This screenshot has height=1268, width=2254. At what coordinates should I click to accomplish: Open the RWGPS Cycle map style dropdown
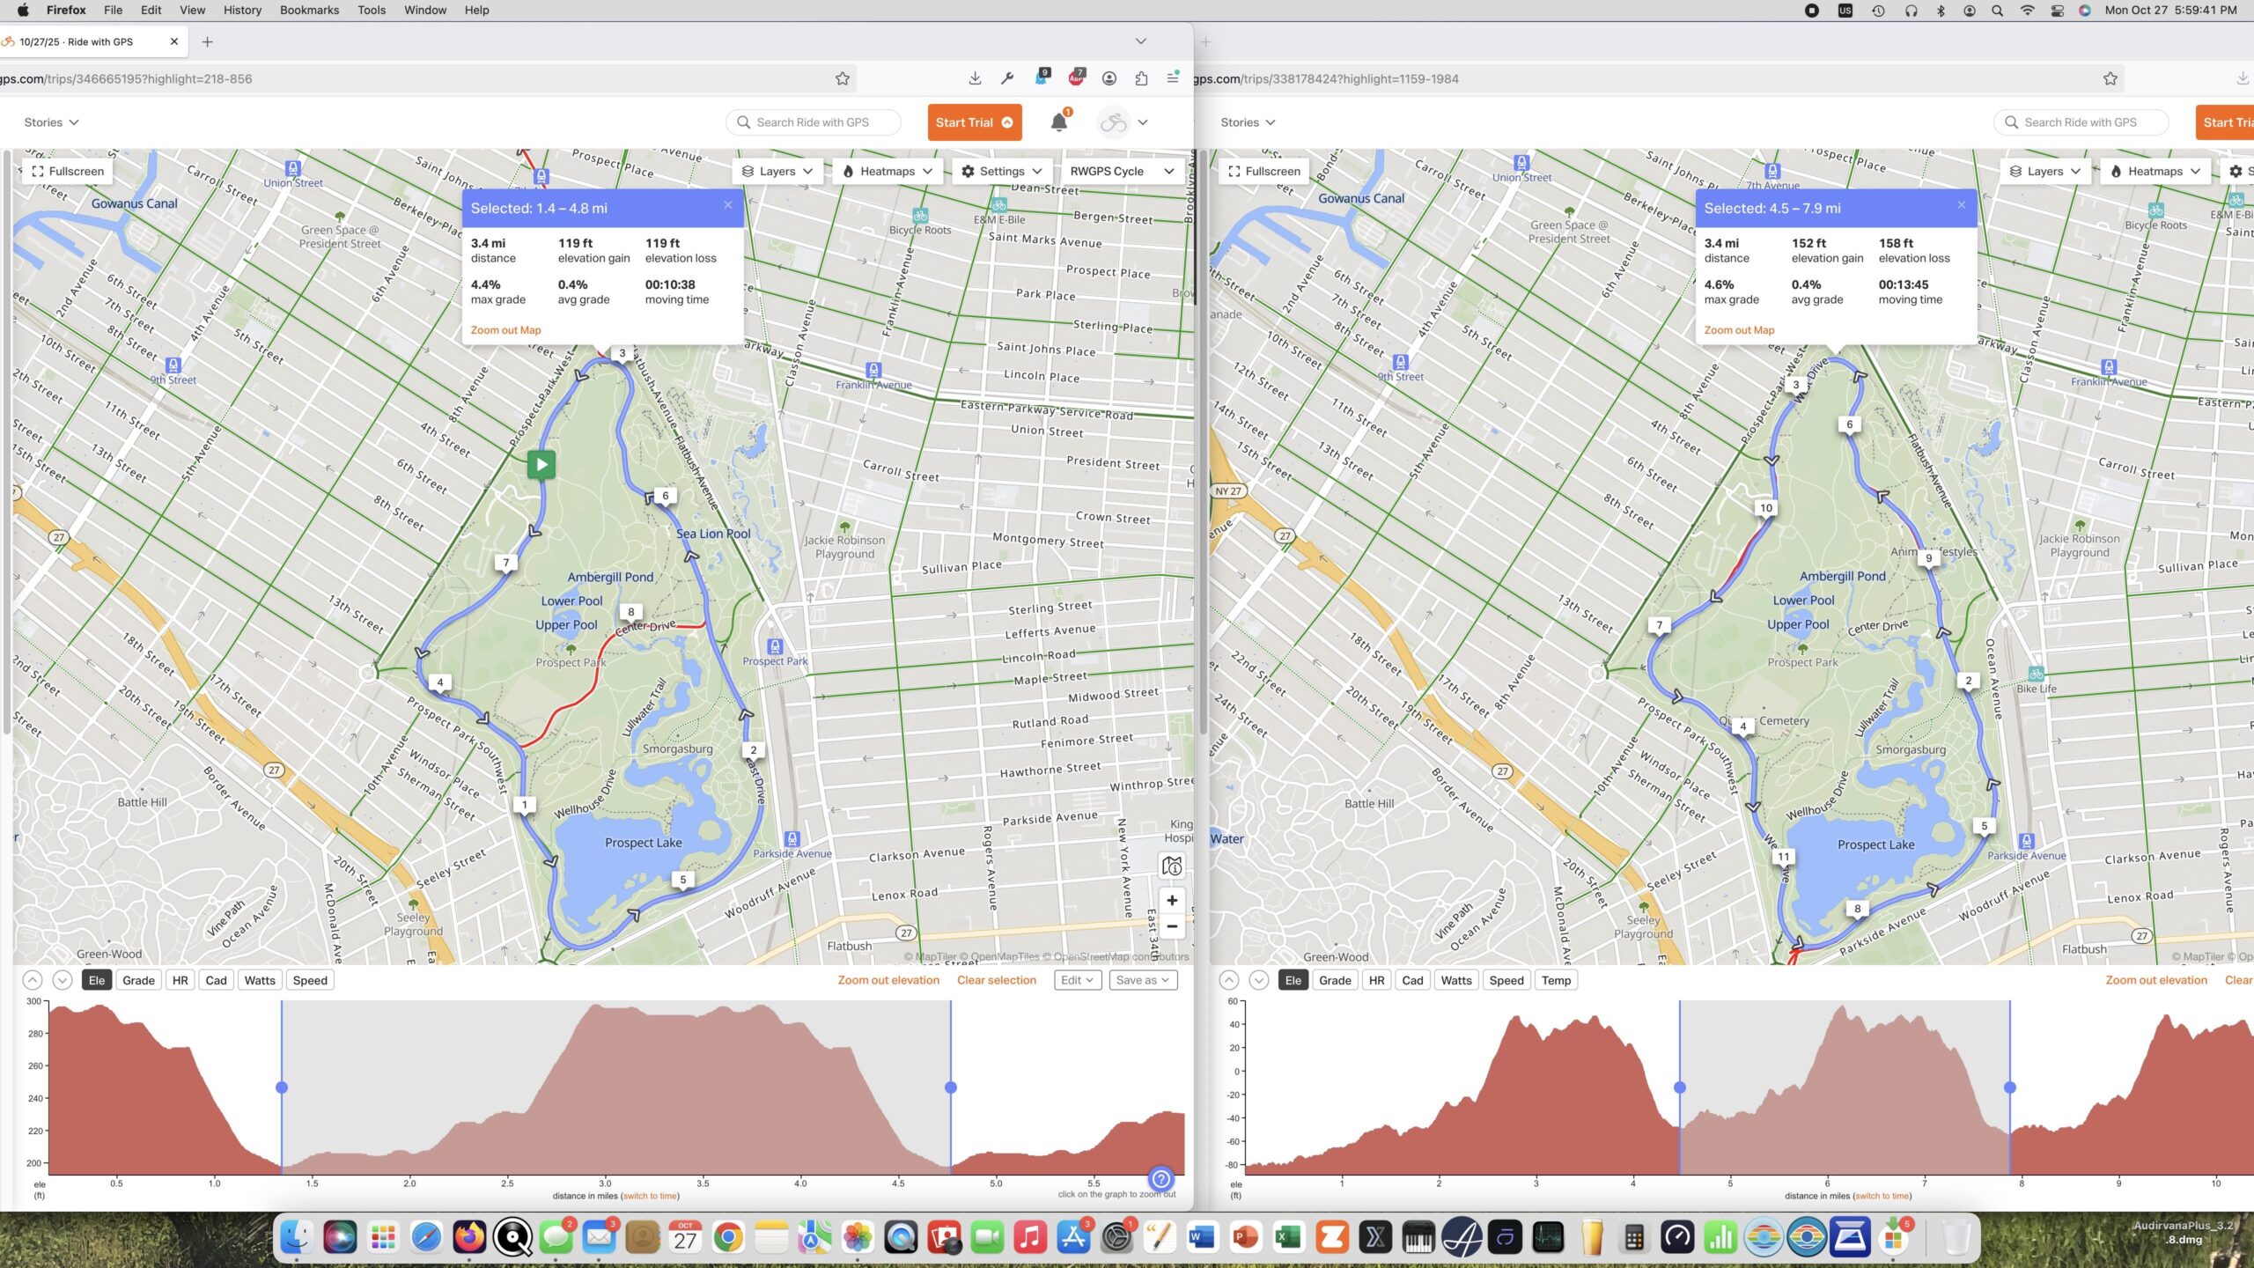tap(1122, 171)
